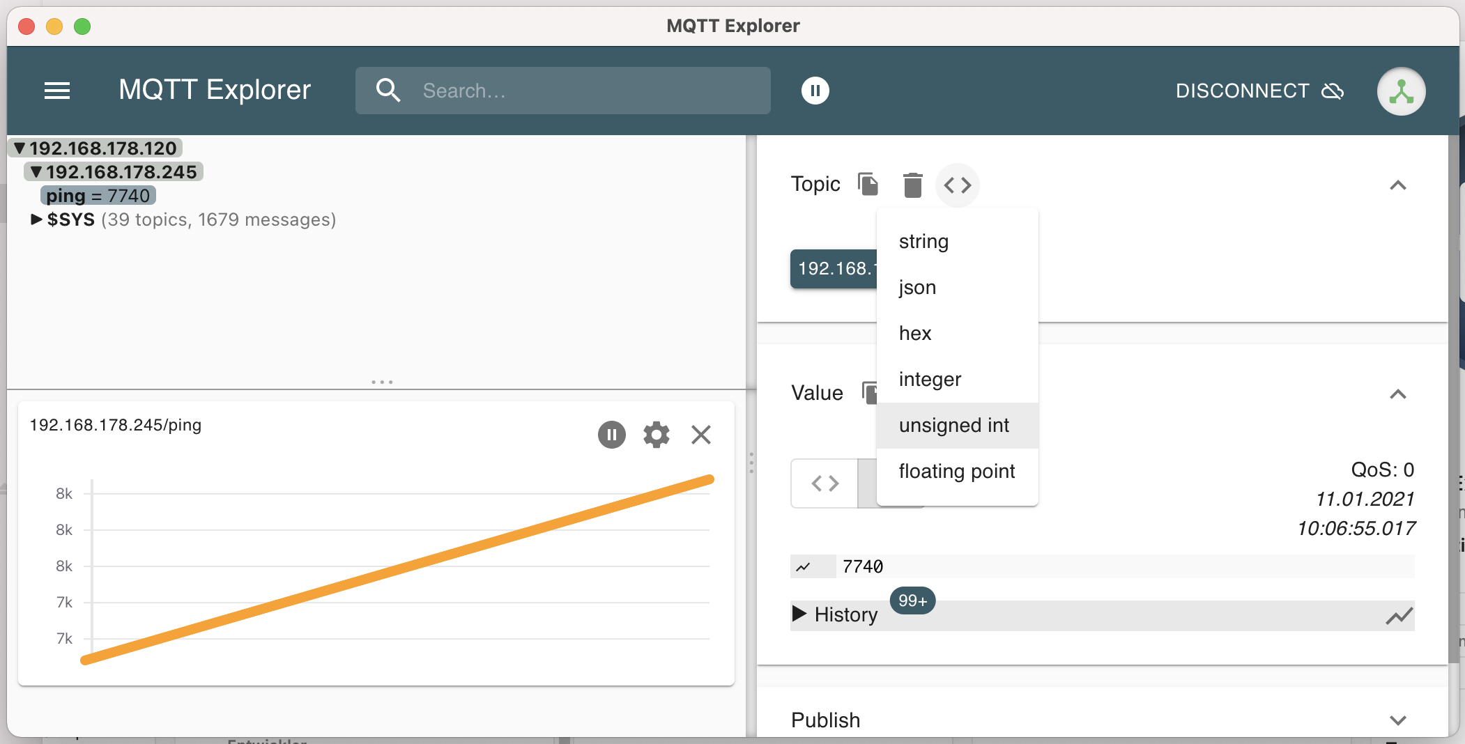Click the 192.168.178.245/ping chart title

pos(116,425)
